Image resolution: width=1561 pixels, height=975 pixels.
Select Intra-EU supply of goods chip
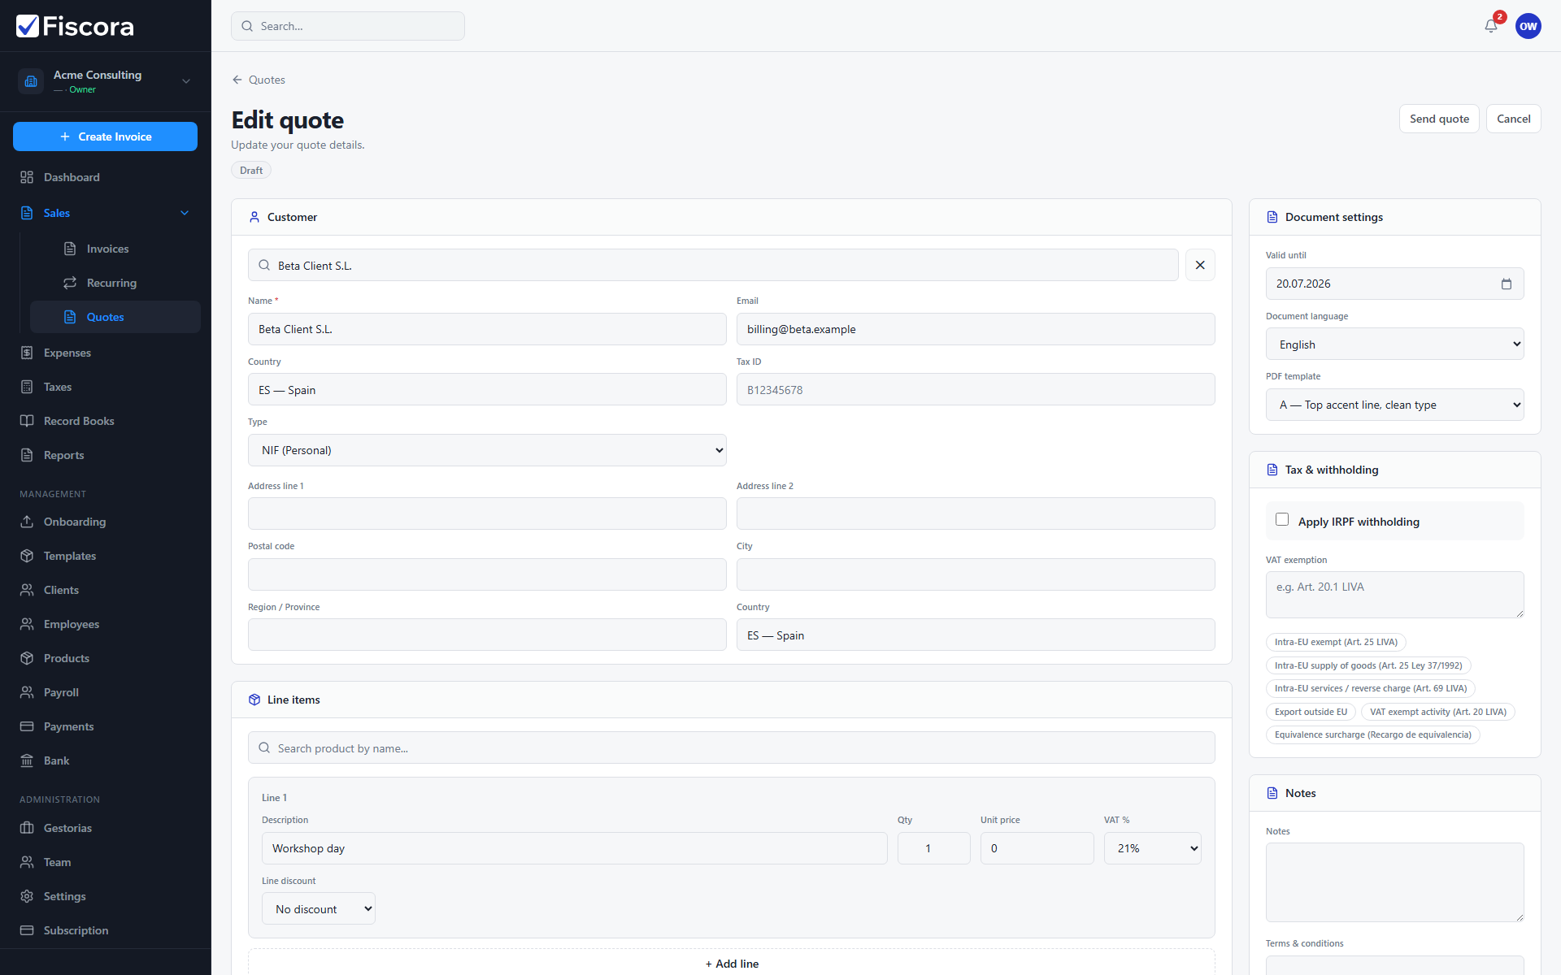point(1368,665)
